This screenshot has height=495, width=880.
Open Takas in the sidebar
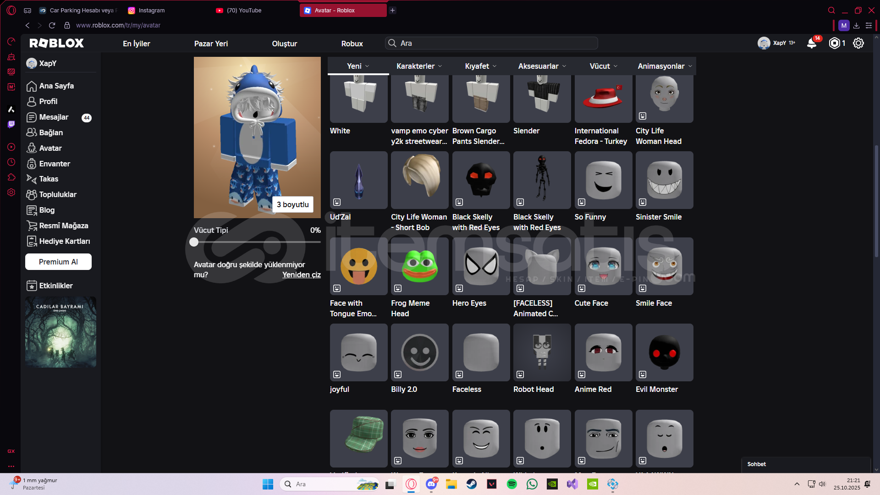coord(48,179)
